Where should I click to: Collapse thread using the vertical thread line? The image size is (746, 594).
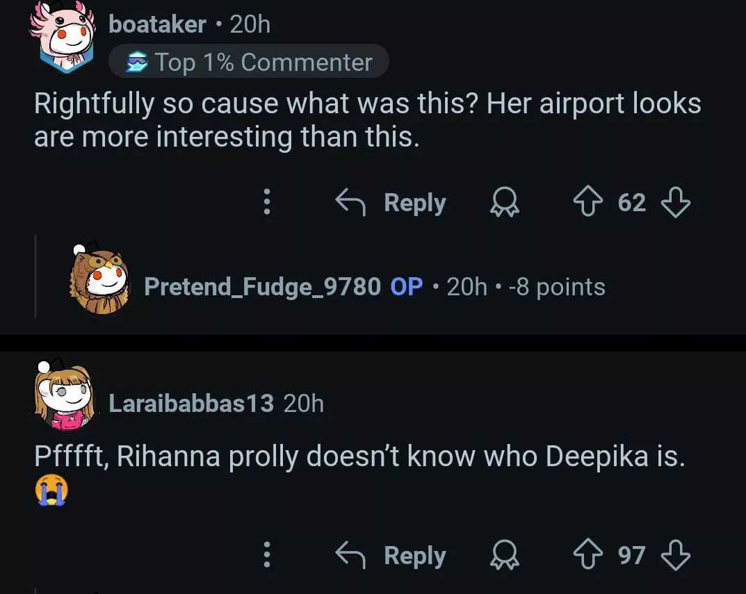36,277
